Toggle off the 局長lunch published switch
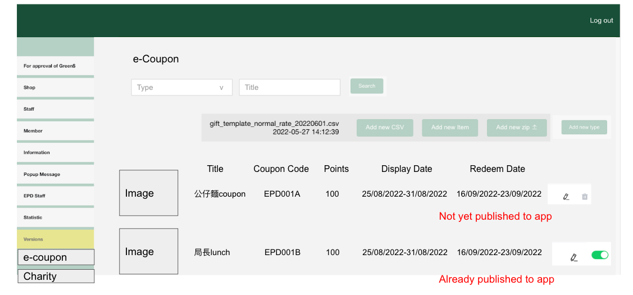 [x=600, y=255]
